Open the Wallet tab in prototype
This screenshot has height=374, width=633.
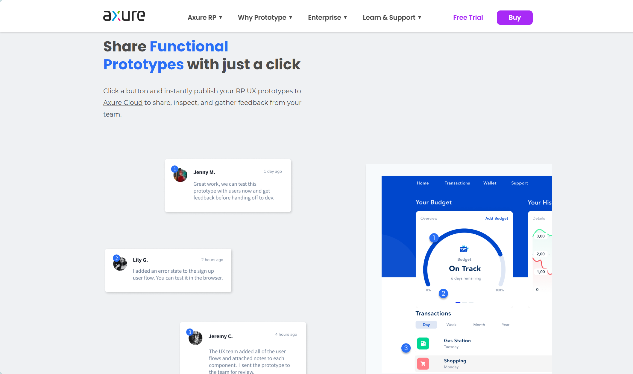click(490, 183)
